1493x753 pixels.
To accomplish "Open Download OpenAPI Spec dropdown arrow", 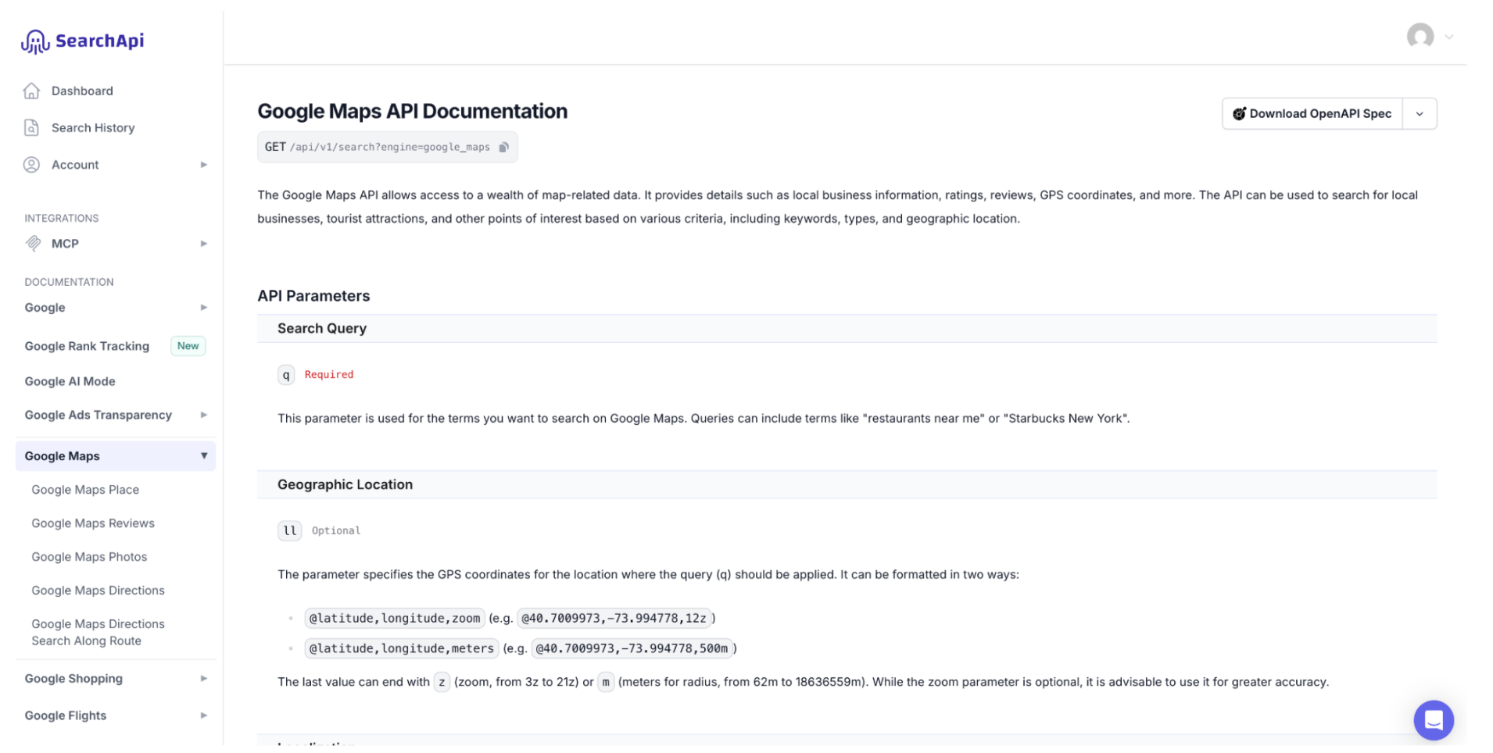I will (x=1419, y=114).
